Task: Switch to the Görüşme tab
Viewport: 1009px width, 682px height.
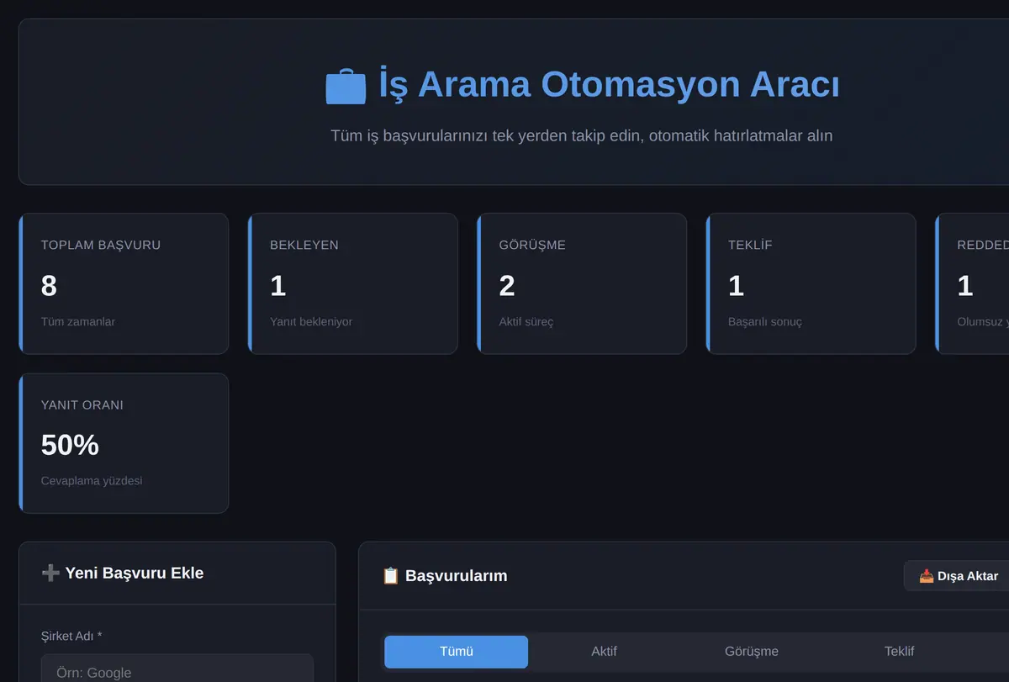Action: pos(752,652)
